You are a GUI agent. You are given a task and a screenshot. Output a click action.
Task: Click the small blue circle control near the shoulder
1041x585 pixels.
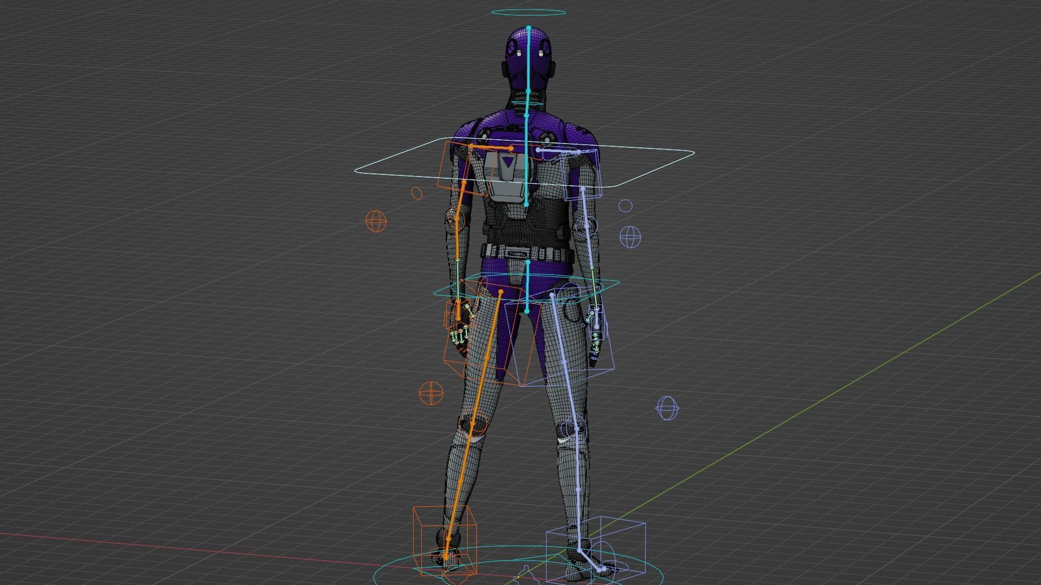coord(625,206)
